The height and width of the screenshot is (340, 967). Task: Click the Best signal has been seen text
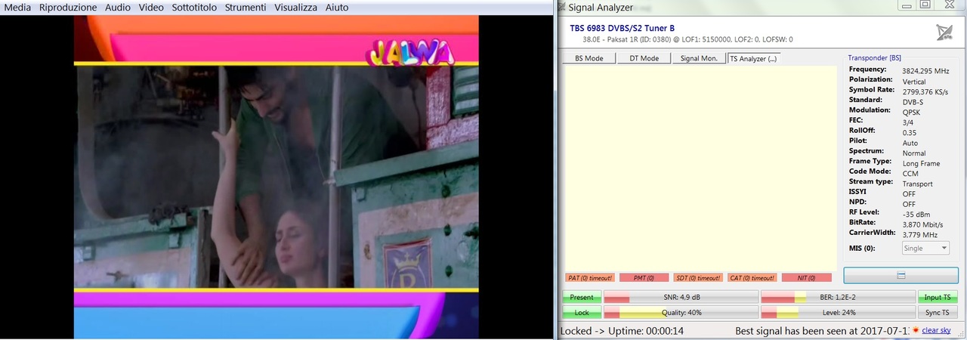click(x=823, y=331)
